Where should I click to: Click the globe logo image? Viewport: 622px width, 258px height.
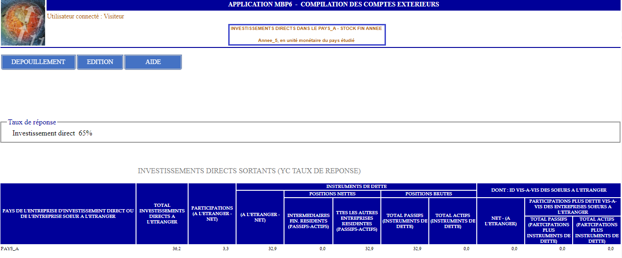[x=23, y=23]
